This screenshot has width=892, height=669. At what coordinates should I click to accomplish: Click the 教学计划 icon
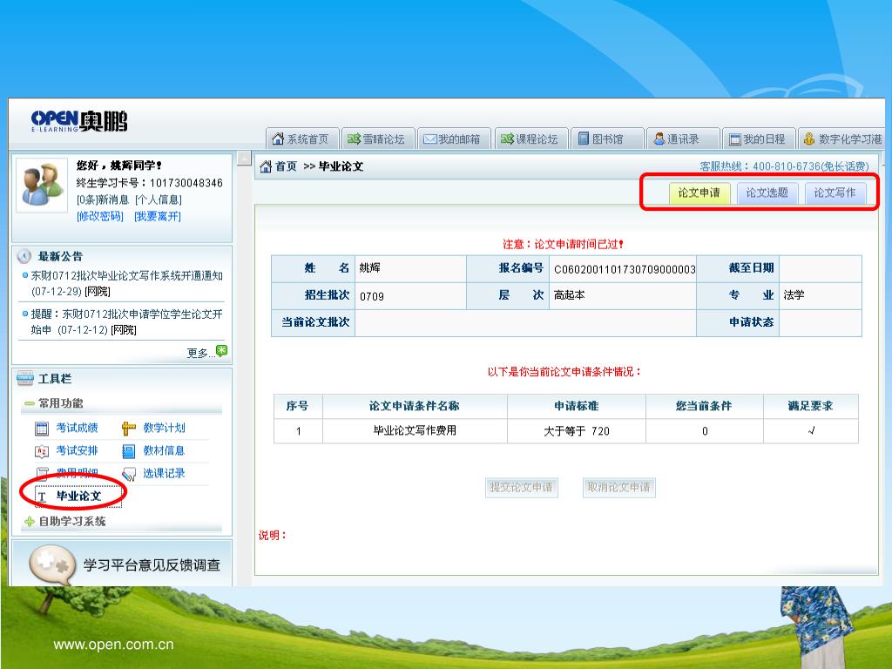[x=129, y=429]
